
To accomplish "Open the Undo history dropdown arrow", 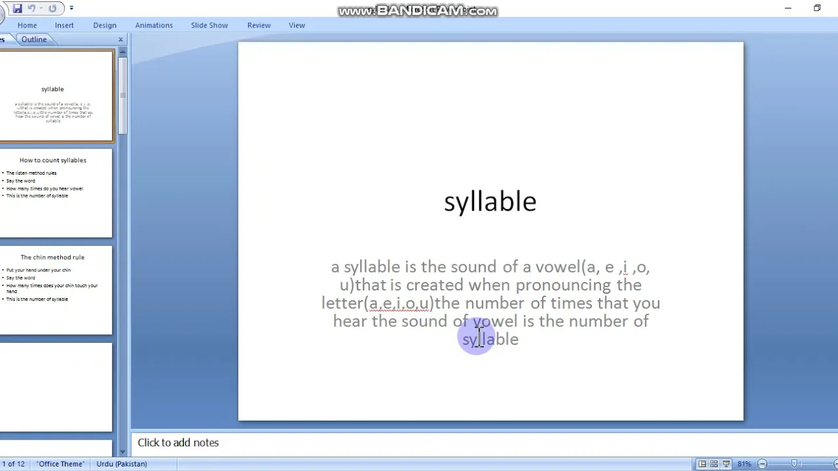I will point(41,9).
